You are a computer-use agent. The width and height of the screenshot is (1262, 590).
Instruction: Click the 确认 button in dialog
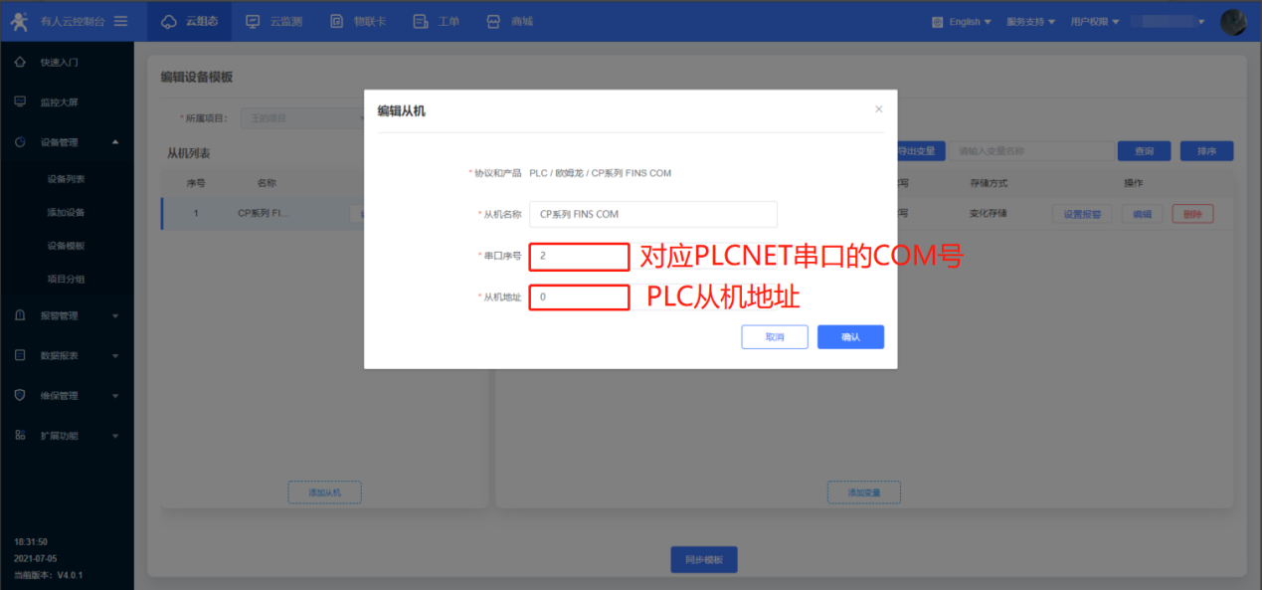click(x=850, y=337)
